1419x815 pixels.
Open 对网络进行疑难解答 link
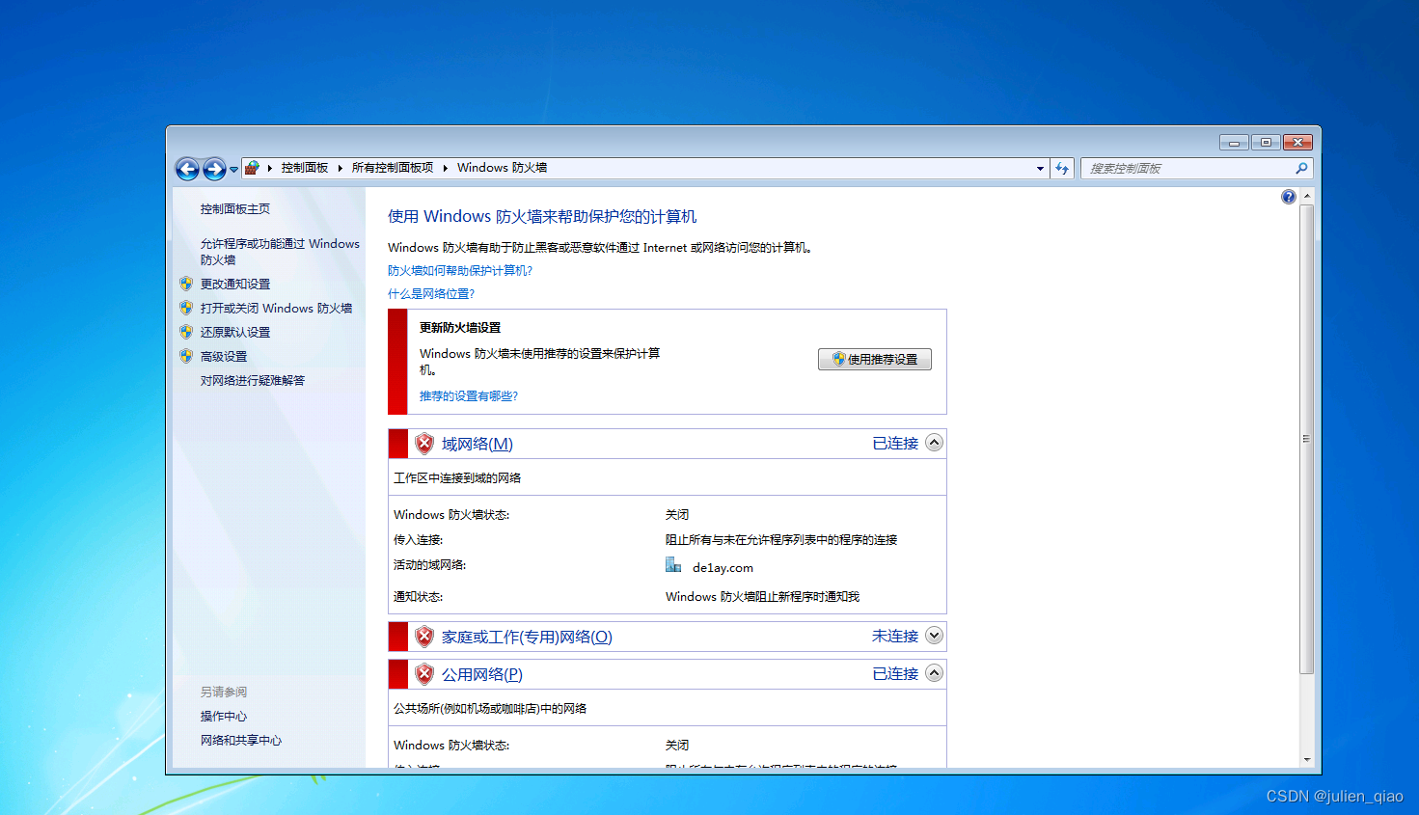pos(253,381)
